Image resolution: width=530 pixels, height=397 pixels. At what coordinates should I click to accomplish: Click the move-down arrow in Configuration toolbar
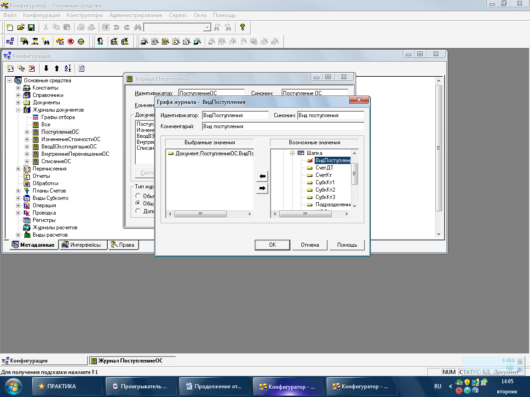(46, 68)
